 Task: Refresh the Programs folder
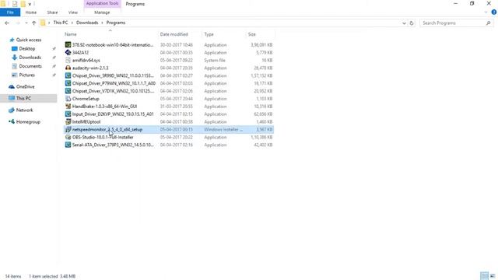(x=412, y=23)
